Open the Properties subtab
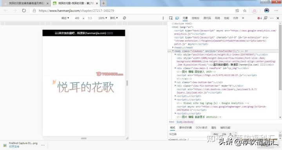 [x=214, y=128]
